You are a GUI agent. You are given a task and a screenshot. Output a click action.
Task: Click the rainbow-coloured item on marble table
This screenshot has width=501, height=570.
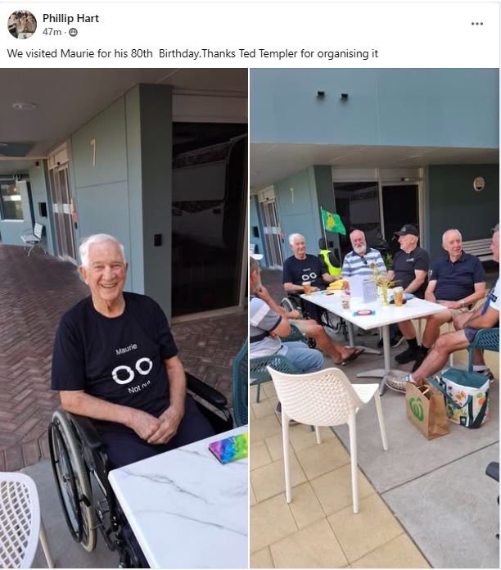[228, 449]
